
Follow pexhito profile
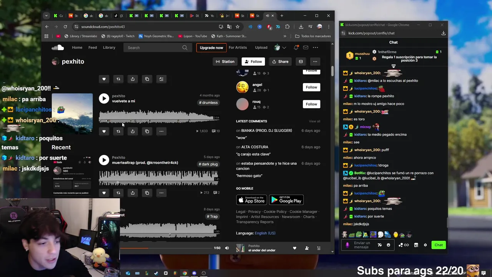(x=253, y=62)
